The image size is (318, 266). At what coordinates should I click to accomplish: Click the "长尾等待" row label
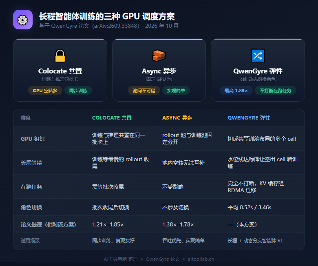(x=31, y=163)
